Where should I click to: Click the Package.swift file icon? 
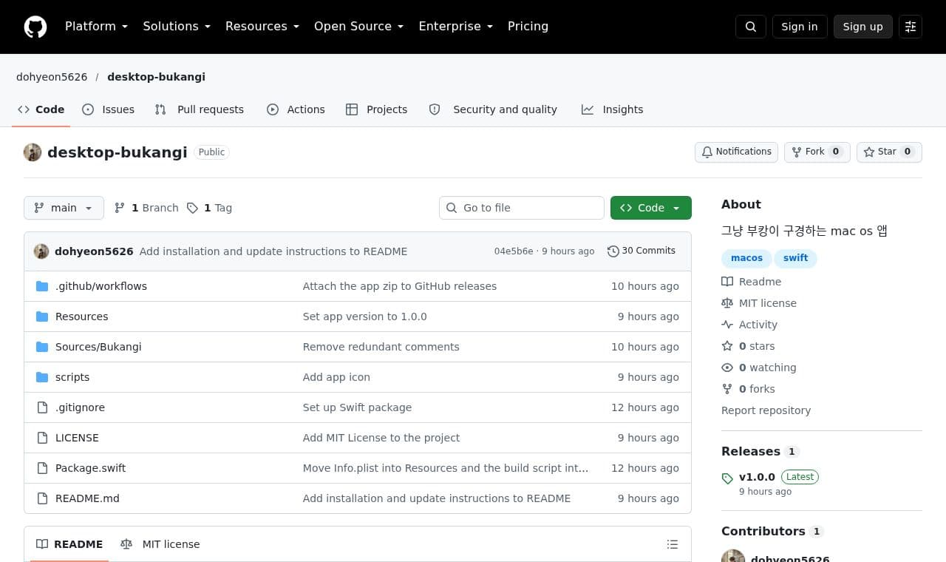click(x=42, y=468)
